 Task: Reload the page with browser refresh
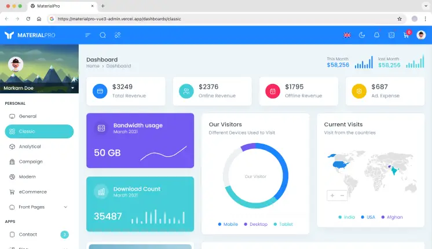[x=28, y=19]
